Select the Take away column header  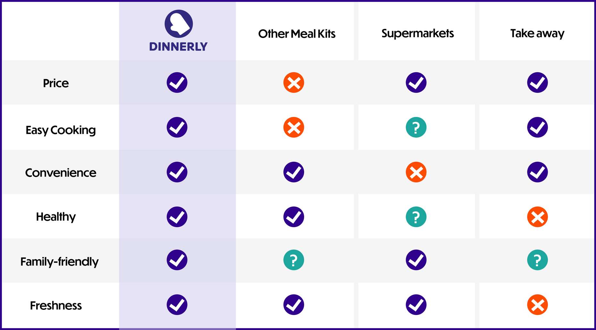[x=537, y=34]
